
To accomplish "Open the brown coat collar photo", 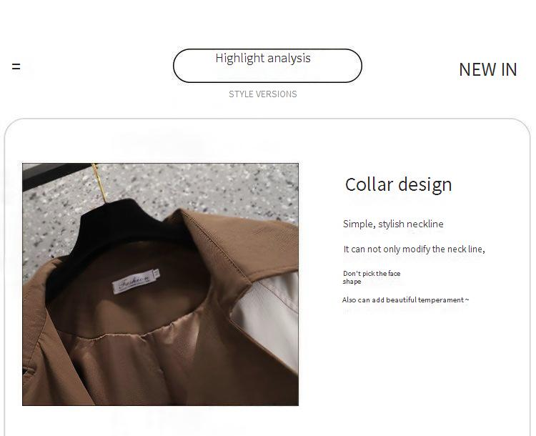I will coord(160,284).
